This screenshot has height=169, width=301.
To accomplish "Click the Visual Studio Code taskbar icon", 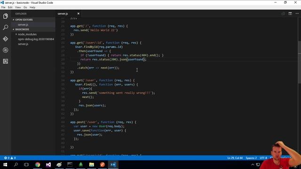I will (x=113, y=165).
